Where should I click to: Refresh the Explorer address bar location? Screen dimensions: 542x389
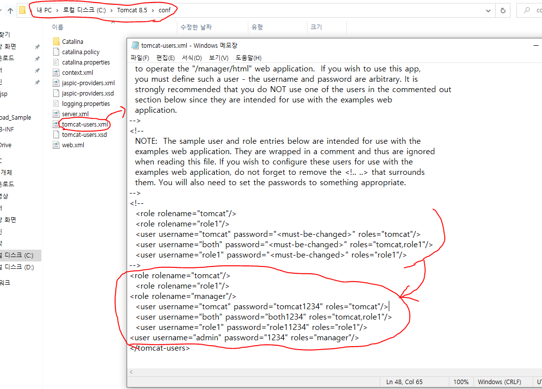tap(503, 10)
